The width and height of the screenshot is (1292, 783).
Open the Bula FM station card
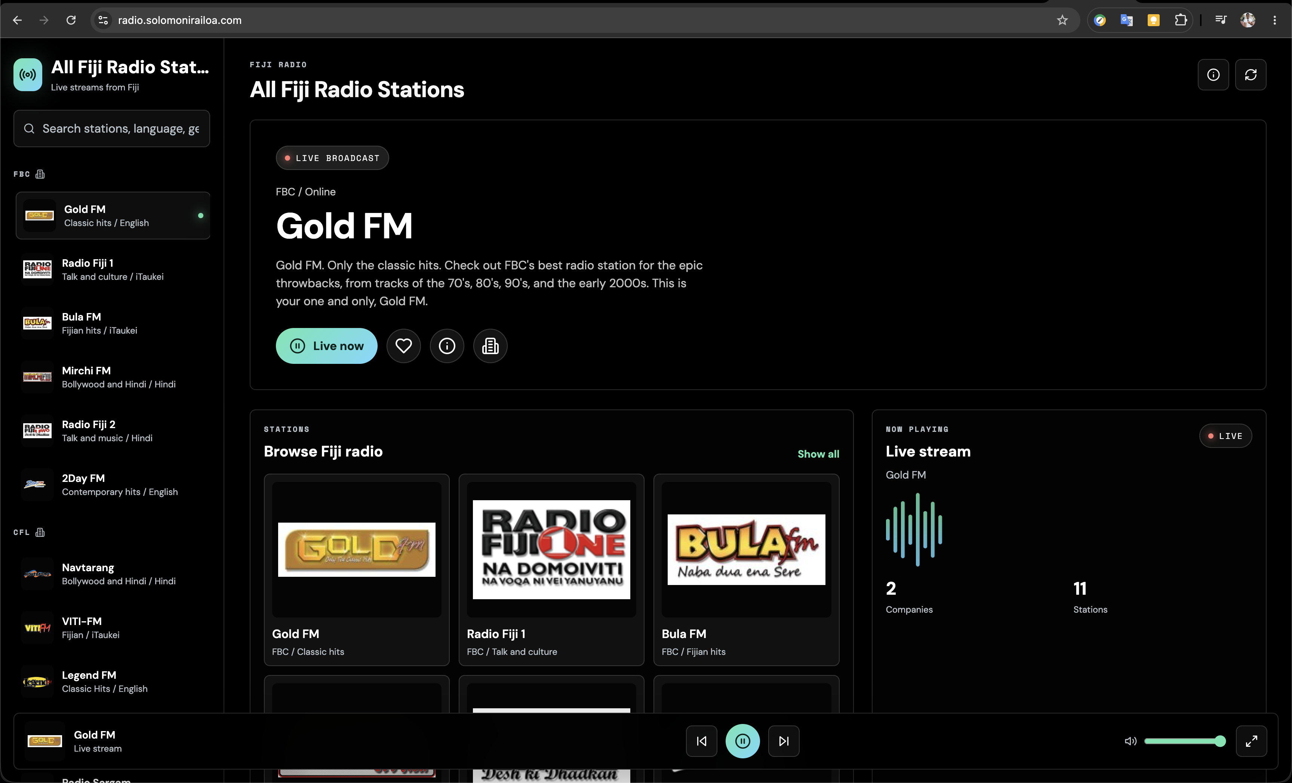[746, 570]
